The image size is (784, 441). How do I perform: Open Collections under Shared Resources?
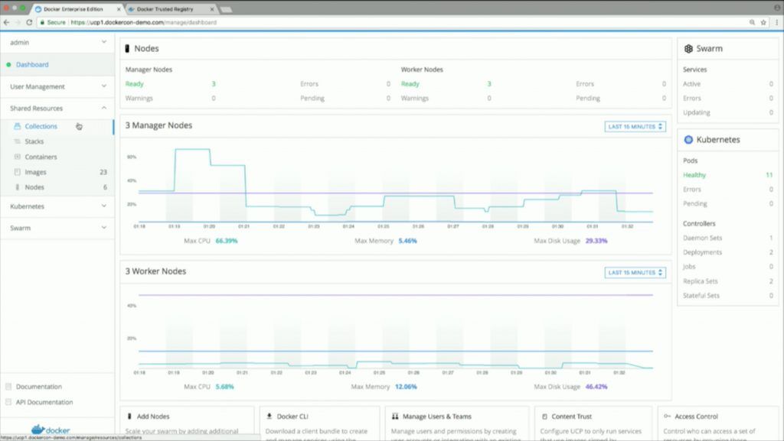[x=41, y=126]
